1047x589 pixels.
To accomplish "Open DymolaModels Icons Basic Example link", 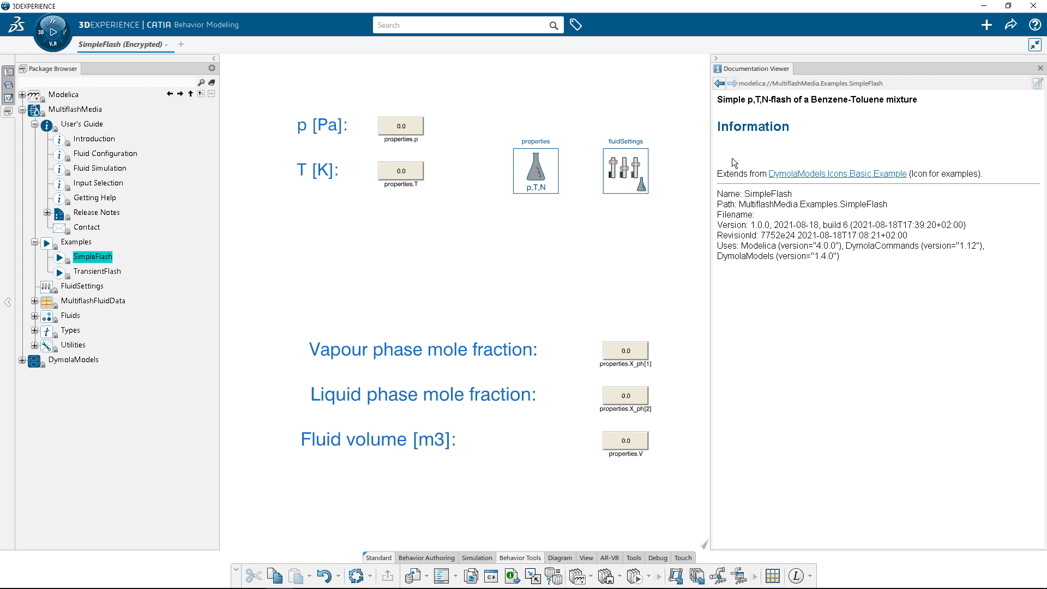I will coord(837,173).
